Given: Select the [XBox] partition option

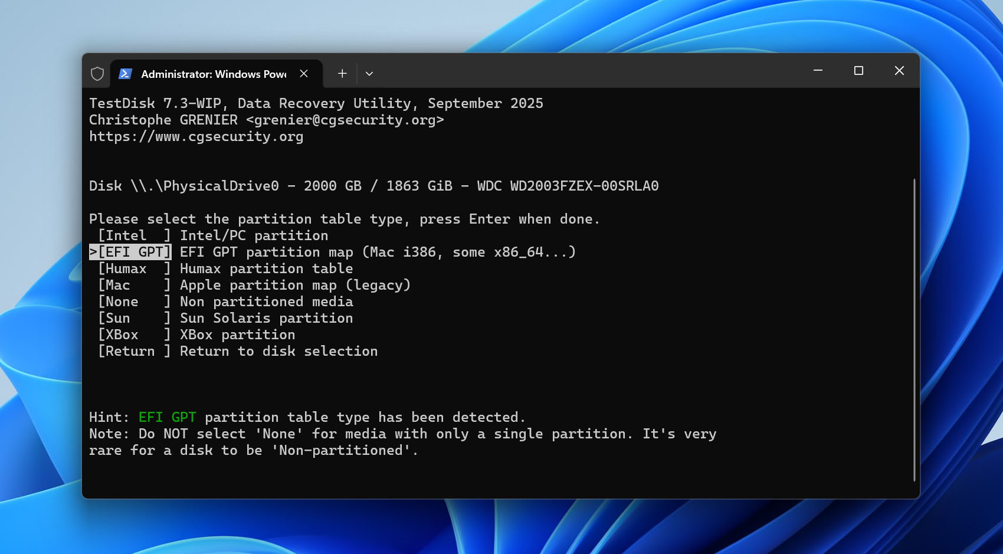Looking at the screenshot, I should 135,335.
